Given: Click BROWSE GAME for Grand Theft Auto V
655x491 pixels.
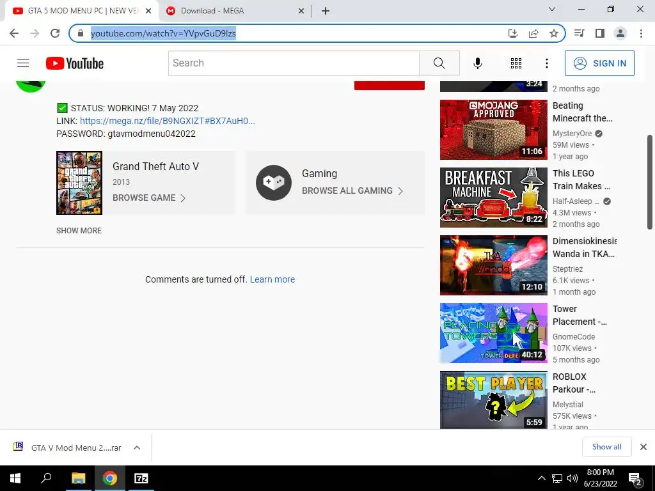Looking at the screenshot, I should [148, 198].
